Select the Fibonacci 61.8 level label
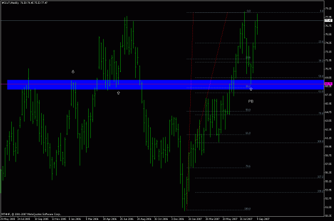 click(x=321, y=91)
